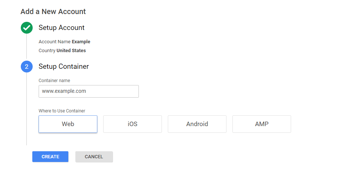Select the Setup Container step heading
Screen dimensions: 362x169
[x=64, y=67]
